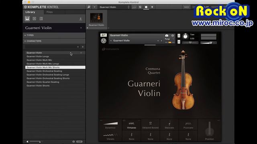The height and width of the screenshot is (144, 257).
Task: Click the circular Kontakt logo icon
Action: (x=104, y=41)
